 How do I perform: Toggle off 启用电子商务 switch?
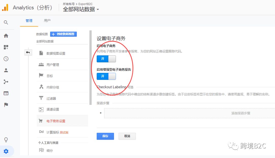(x=106, y=59)
